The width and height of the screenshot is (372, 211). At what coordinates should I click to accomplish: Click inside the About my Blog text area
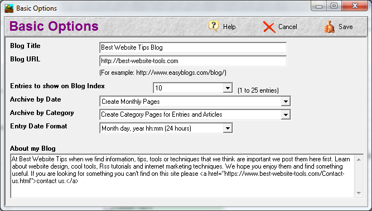coord(183,176)
